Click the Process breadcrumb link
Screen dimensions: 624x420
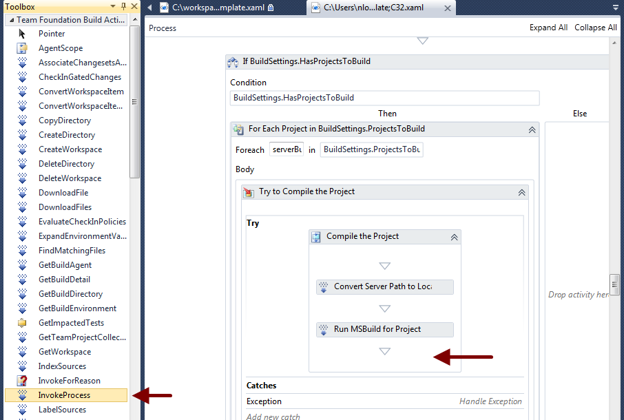(x=163, y=28)
